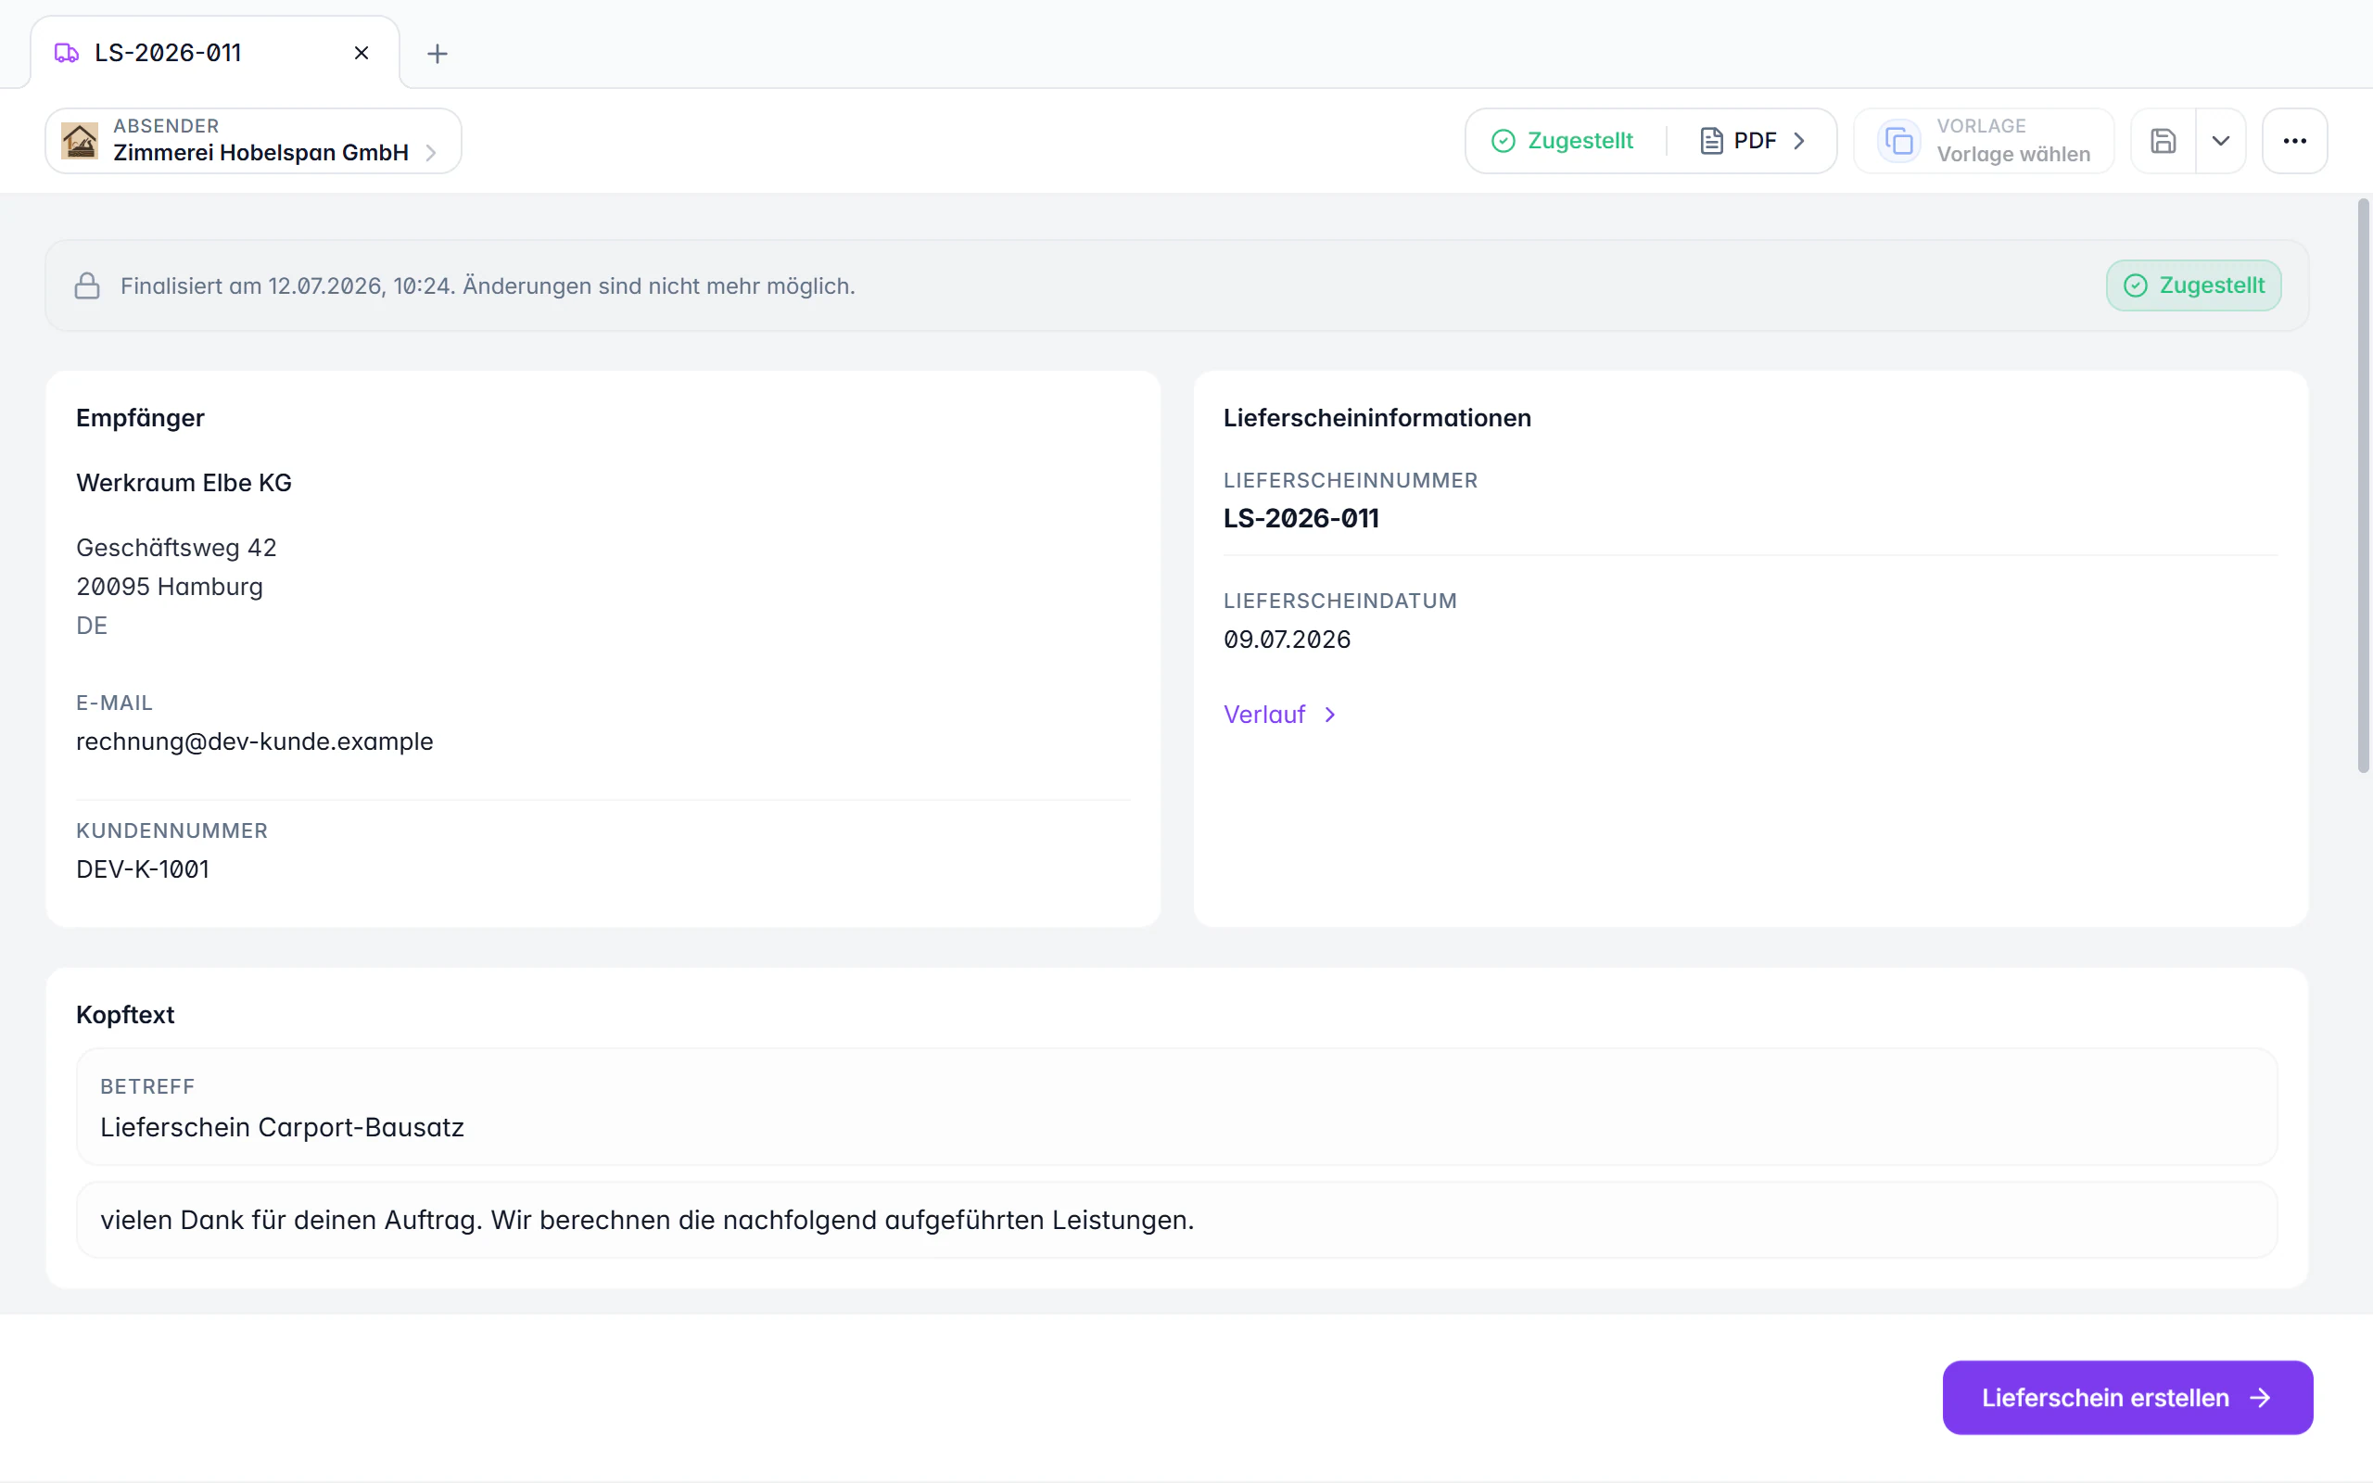Screen dimensions: 2373x1483
Task: Click the Zugestellt status in the toolbar
Action: pyautogui.click(x=1562, y=140)
